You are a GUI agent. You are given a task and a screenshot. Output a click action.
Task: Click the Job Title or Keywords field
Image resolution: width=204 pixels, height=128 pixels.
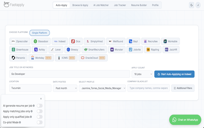[x=69, y=74]
